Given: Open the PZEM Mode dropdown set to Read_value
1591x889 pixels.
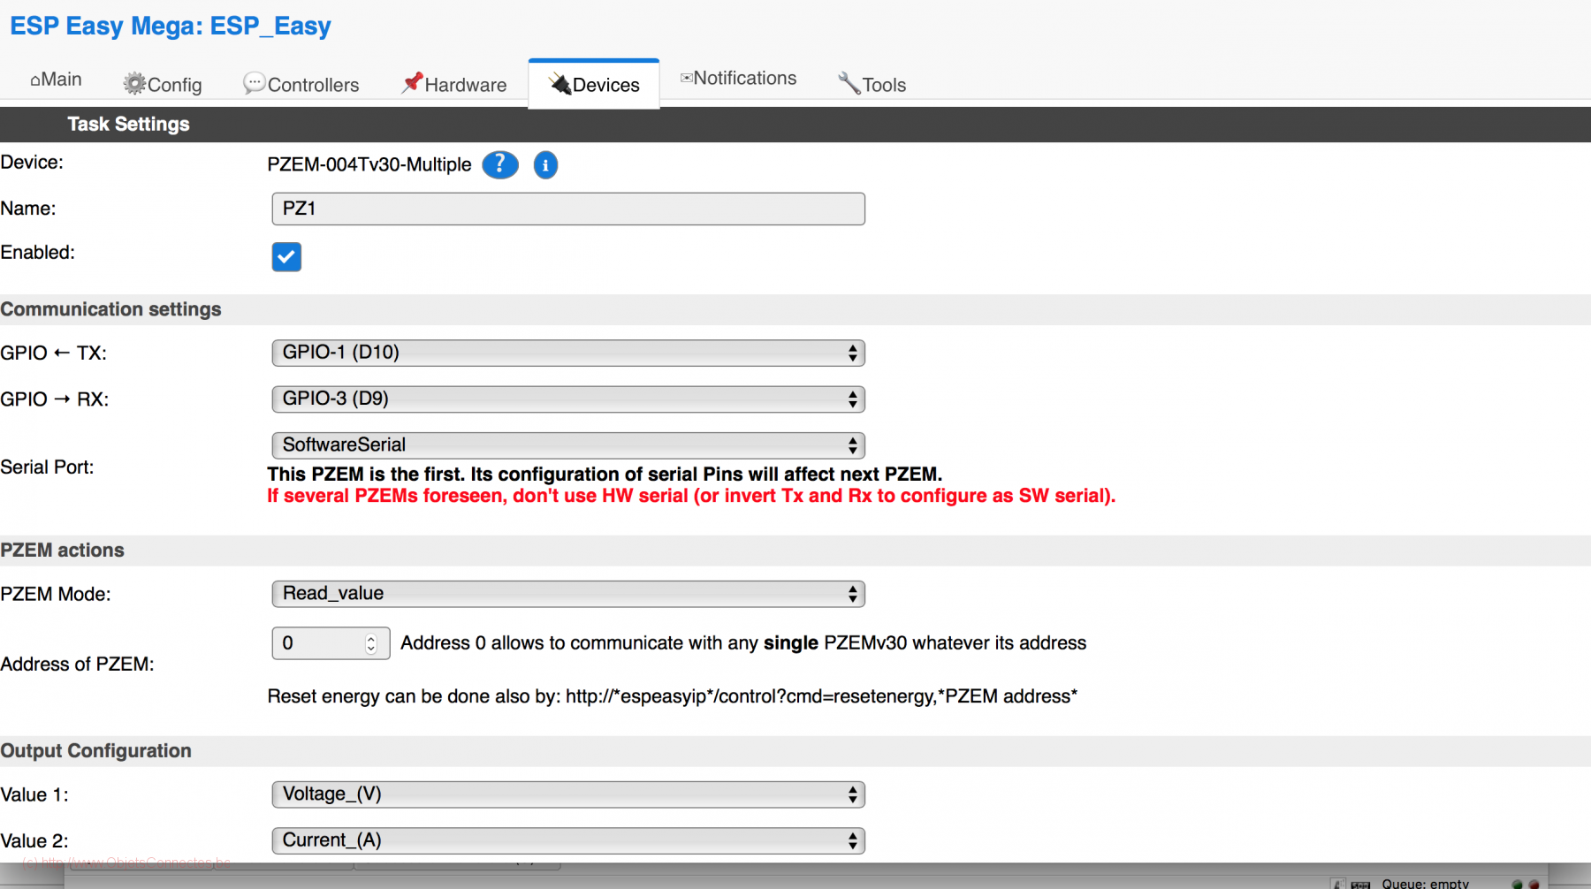Looking at the screenshot, I should pos(568,594).
